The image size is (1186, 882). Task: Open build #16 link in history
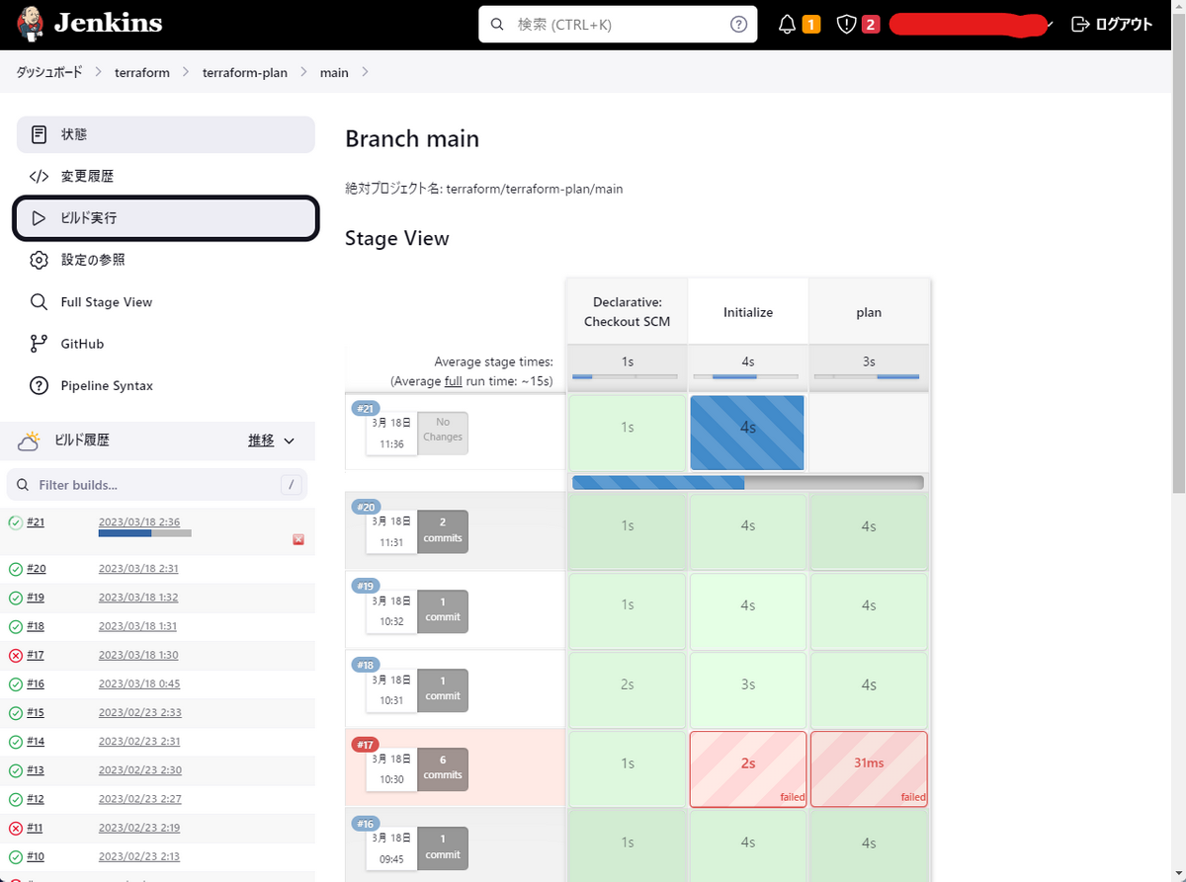click(36, 683)
